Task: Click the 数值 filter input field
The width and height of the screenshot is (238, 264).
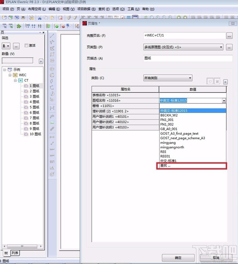Action: 17,61
